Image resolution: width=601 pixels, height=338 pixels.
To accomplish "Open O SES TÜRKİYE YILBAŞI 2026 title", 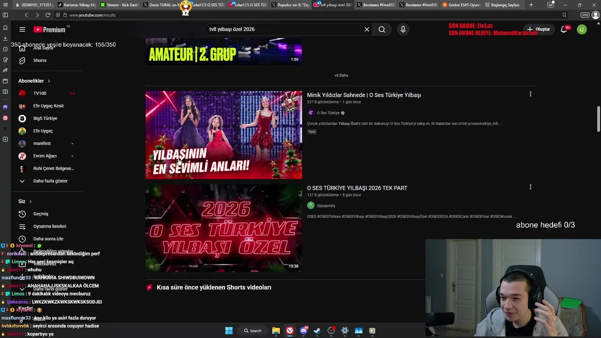I will (x=357, y=188).
